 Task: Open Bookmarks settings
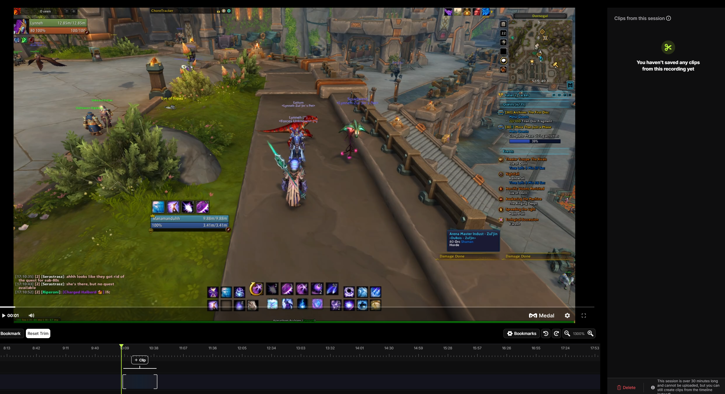[x=521, y=333]
